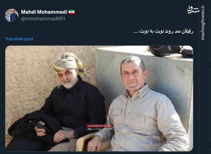Click the black bag on the concrete ledge
Viewport: 211px width, 154px height.
coord(165,51)
